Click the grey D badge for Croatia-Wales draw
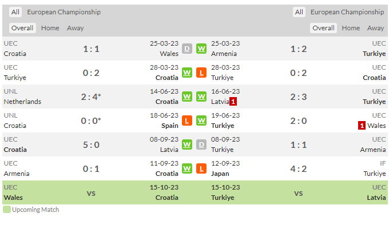Viewport: 389px width, 225px height. (x=187, y=49)
